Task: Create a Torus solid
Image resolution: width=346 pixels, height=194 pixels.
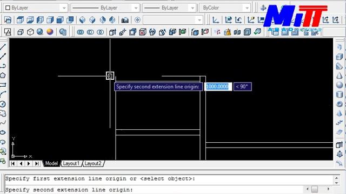Action: coord(340,104)
